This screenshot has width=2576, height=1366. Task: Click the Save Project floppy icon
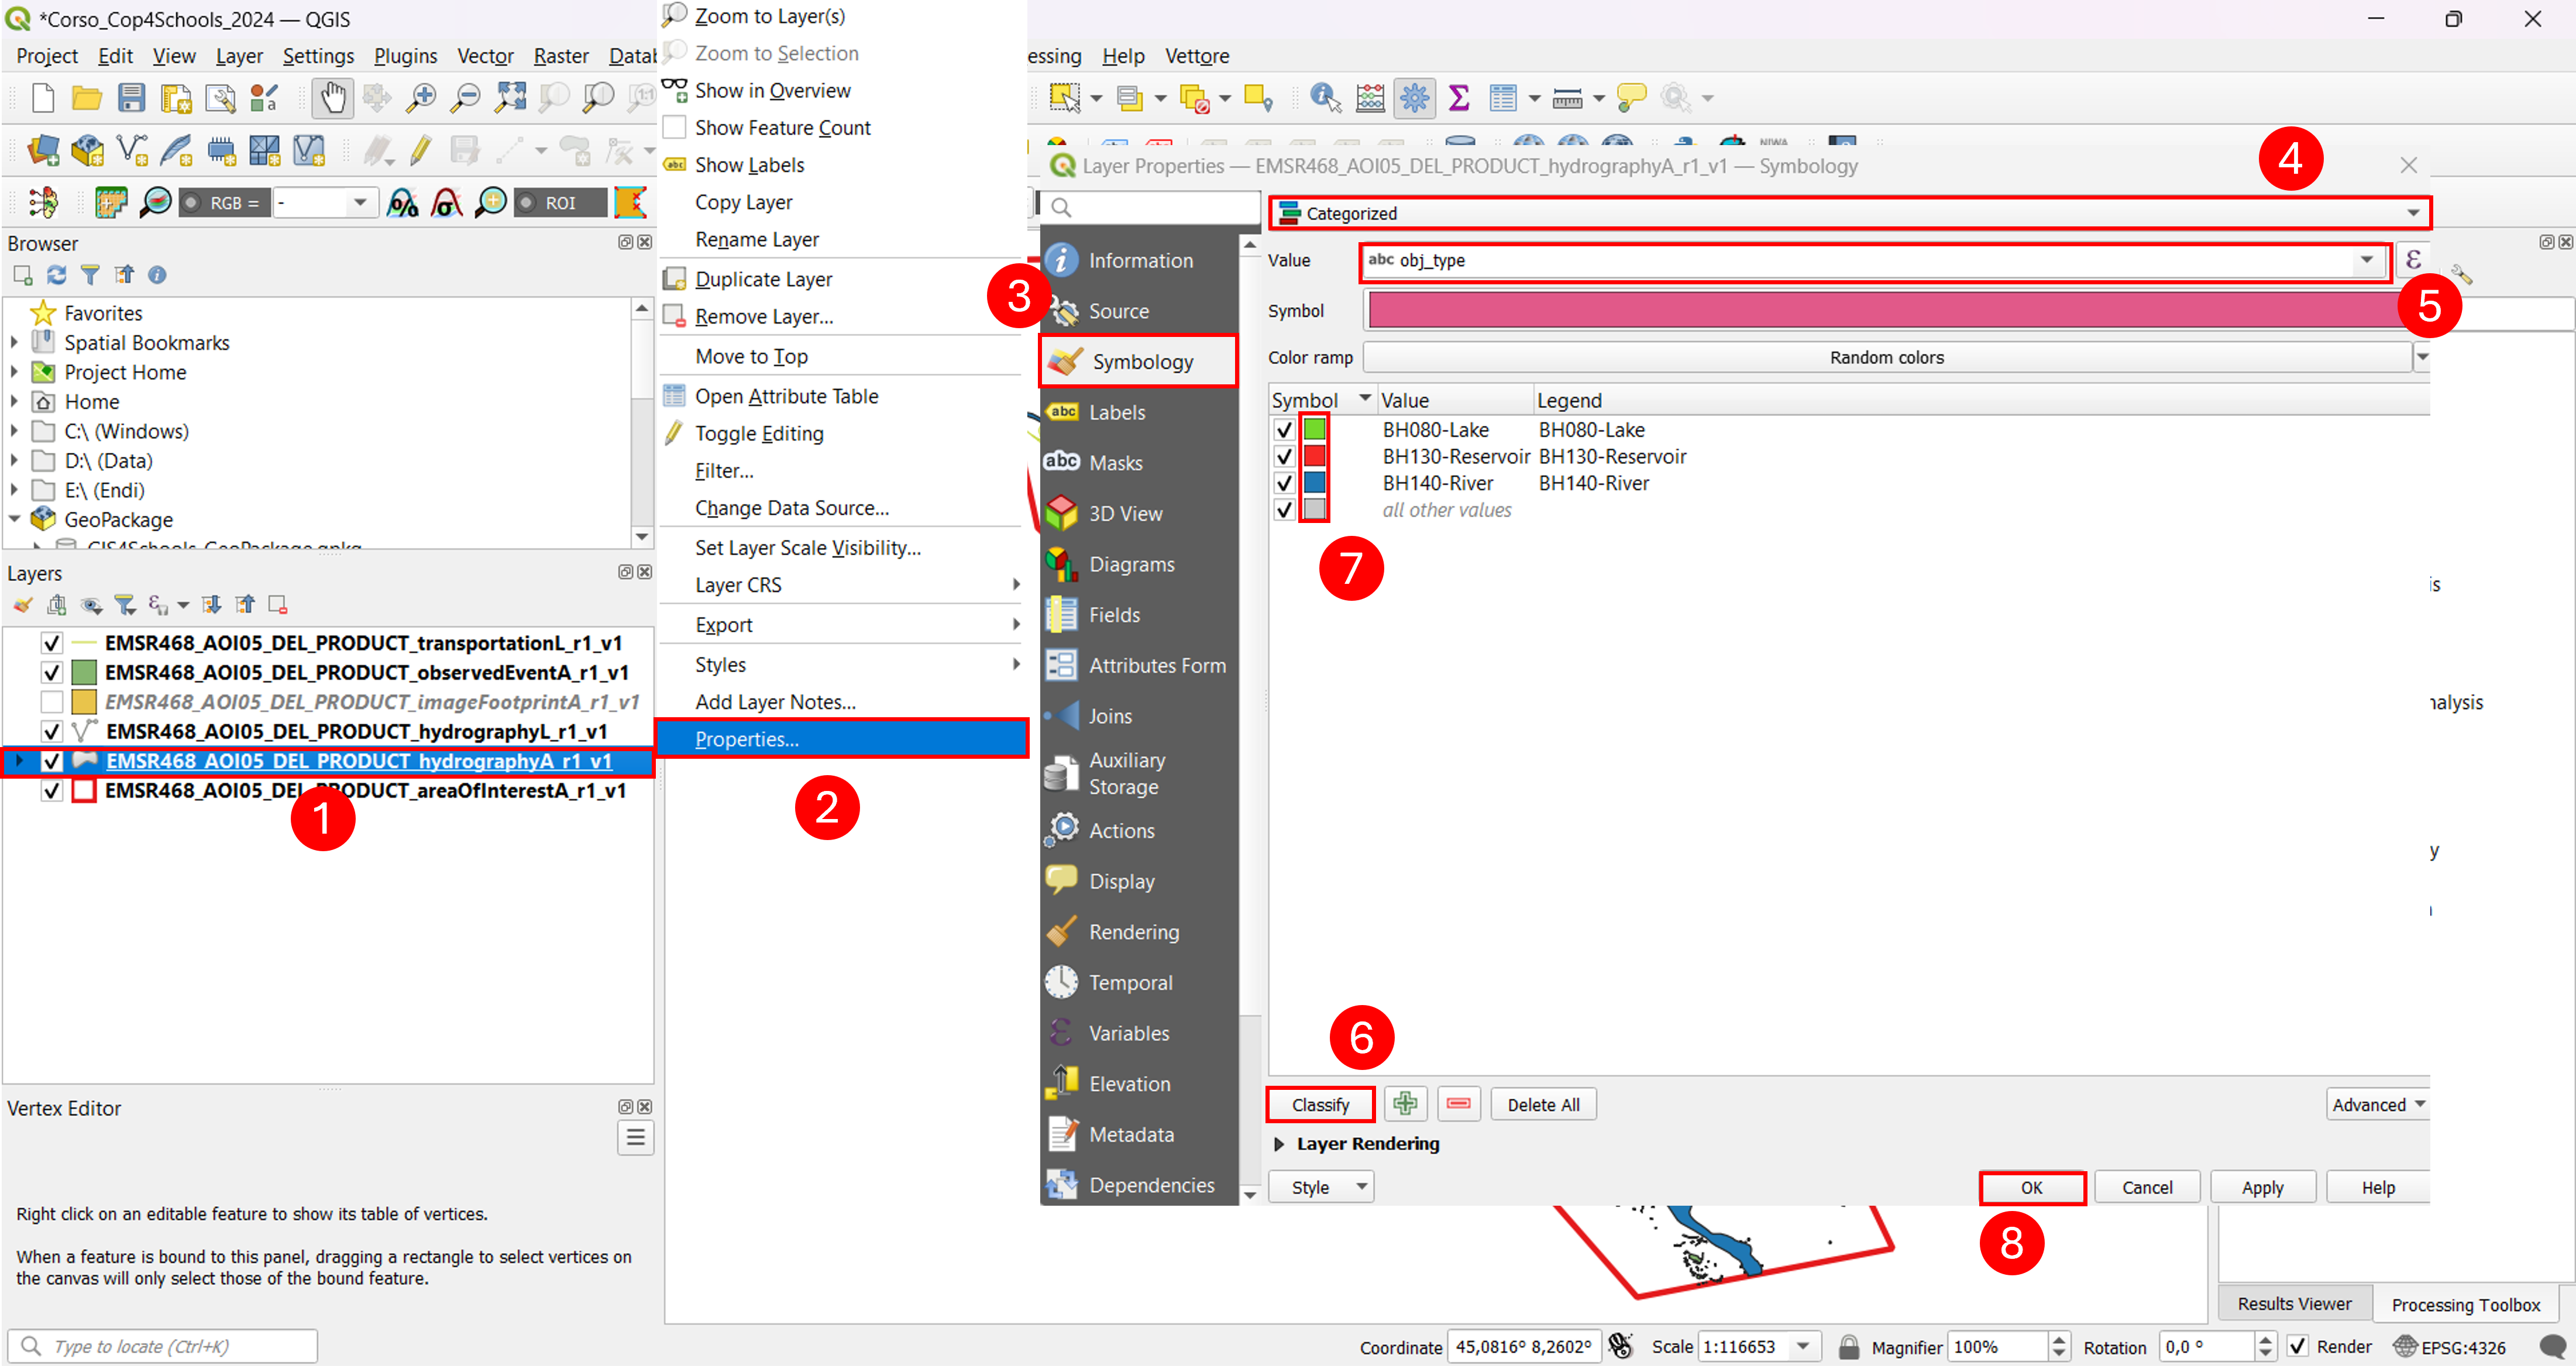(131, 97)
